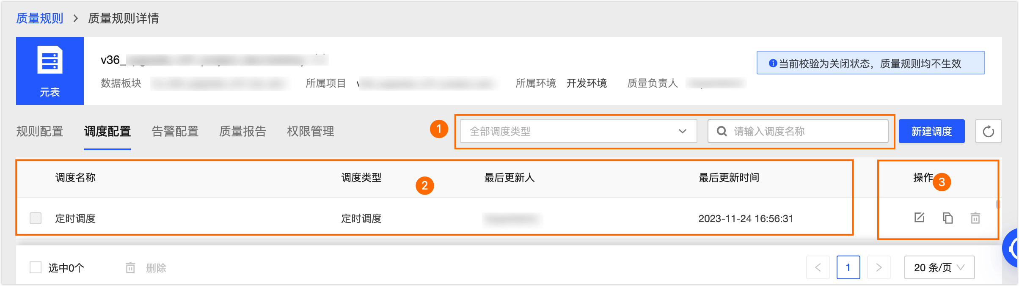
Task: Click the trash icon in the 定时调度 row
Action: pos(975,218)
